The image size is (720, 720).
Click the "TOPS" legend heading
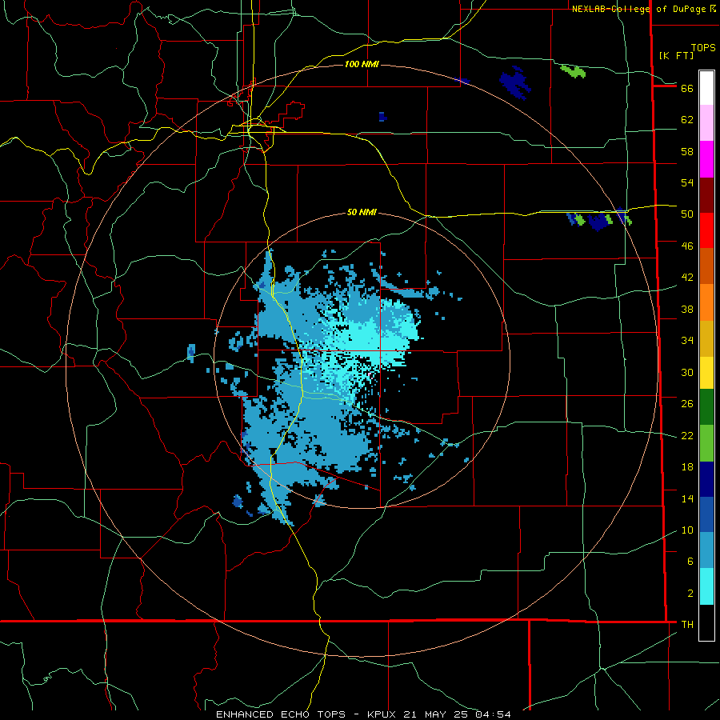click(703, 48)
